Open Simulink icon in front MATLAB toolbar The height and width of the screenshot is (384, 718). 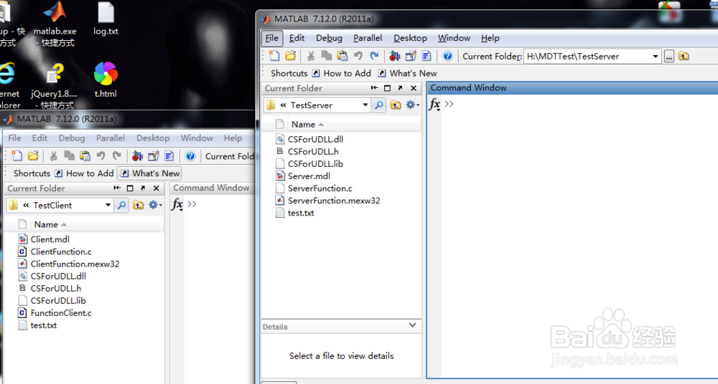[395, 56]
